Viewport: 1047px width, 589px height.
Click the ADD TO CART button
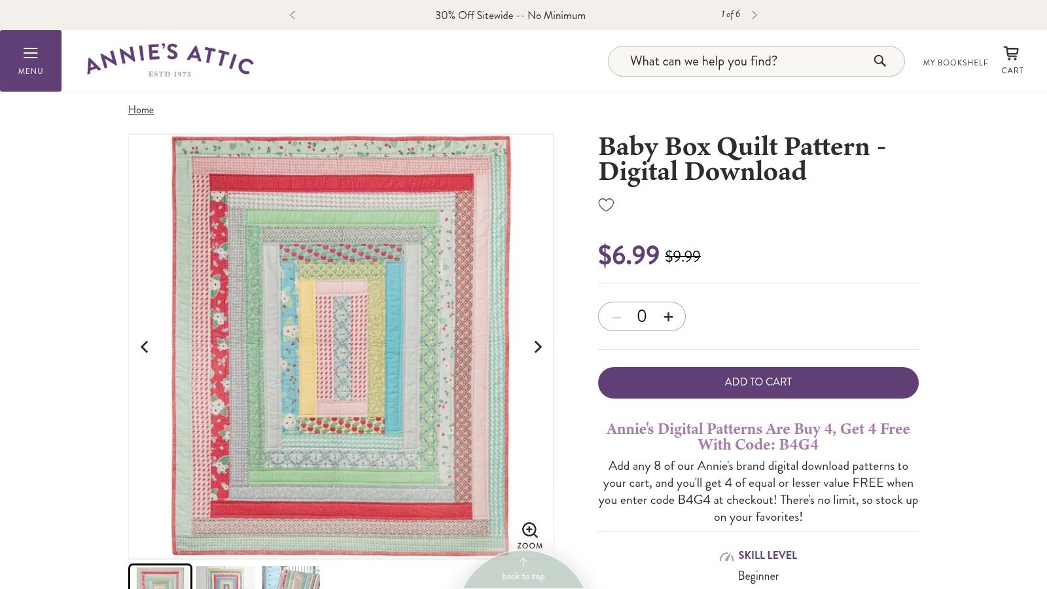(x=758, y=383)
